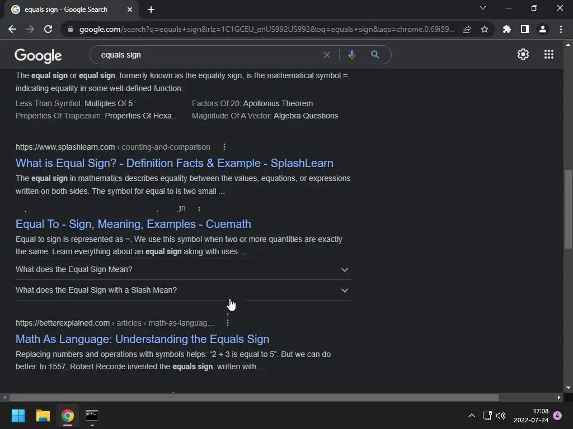Image resolution: width=573 pixels, height=429 pixels.
Task: Click the scroll down arrow
Action: pos(568,388)
